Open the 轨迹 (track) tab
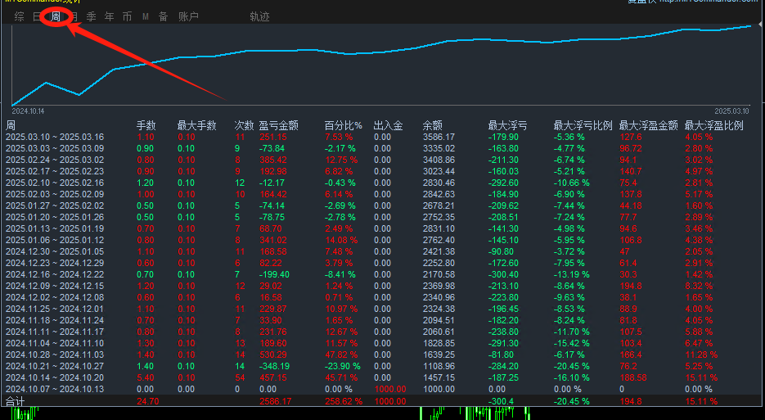This screenshot has width=765, height=420. [259, 16]
